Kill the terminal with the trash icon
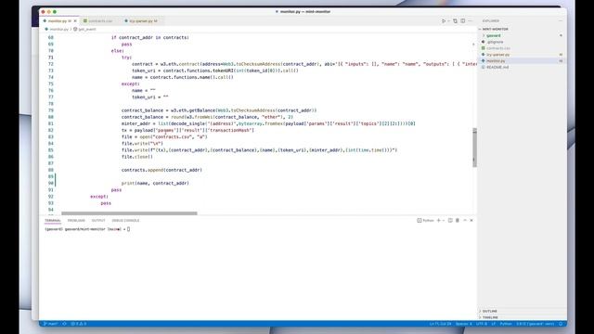This screenshot has width=594, height=334. tap(458, 221)
